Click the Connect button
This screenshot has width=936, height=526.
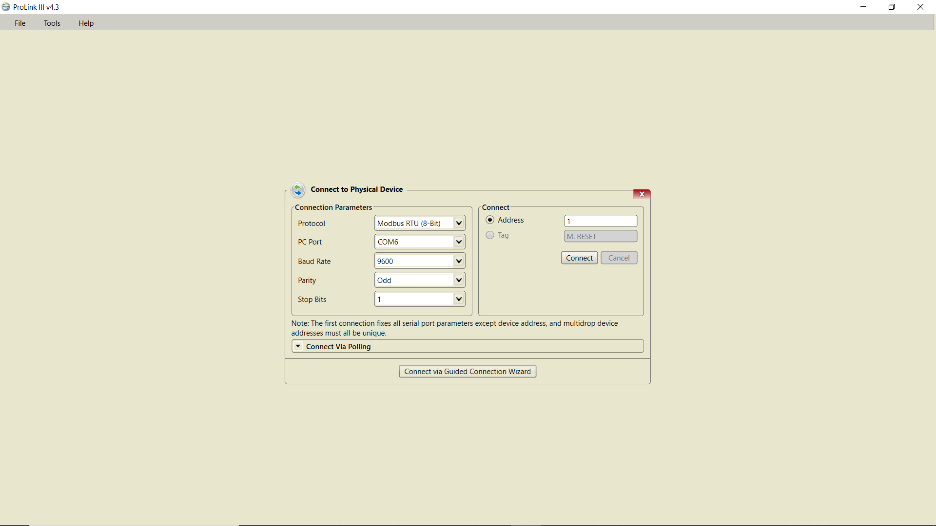click(579, 258)
